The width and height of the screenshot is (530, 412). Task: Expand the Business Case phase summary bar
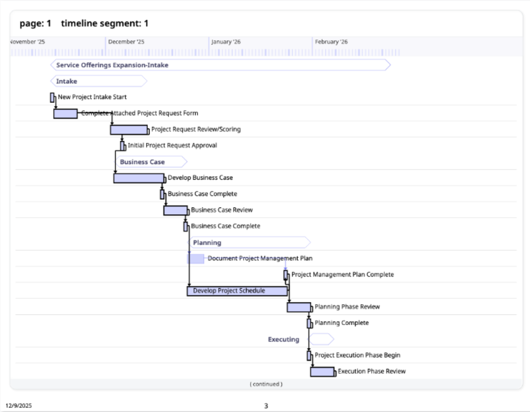(x=151, y=162)
